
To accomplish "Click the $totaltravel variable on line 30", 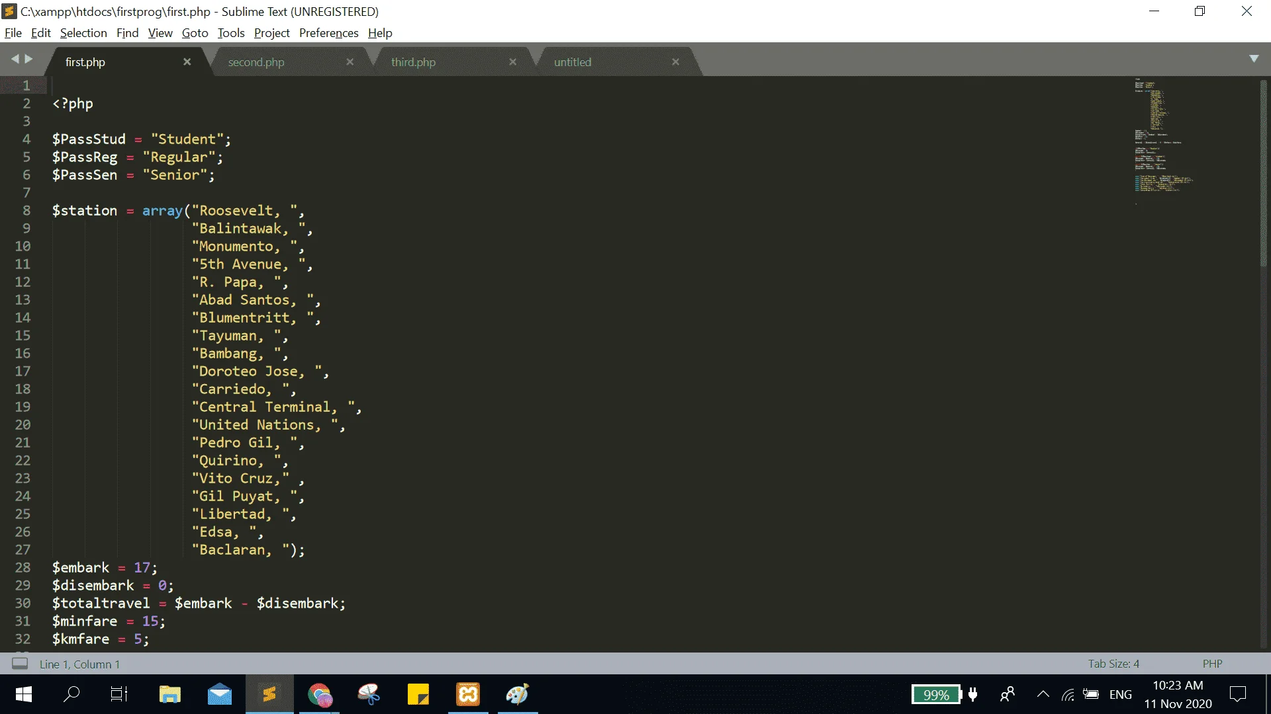I will coord(101,603).
